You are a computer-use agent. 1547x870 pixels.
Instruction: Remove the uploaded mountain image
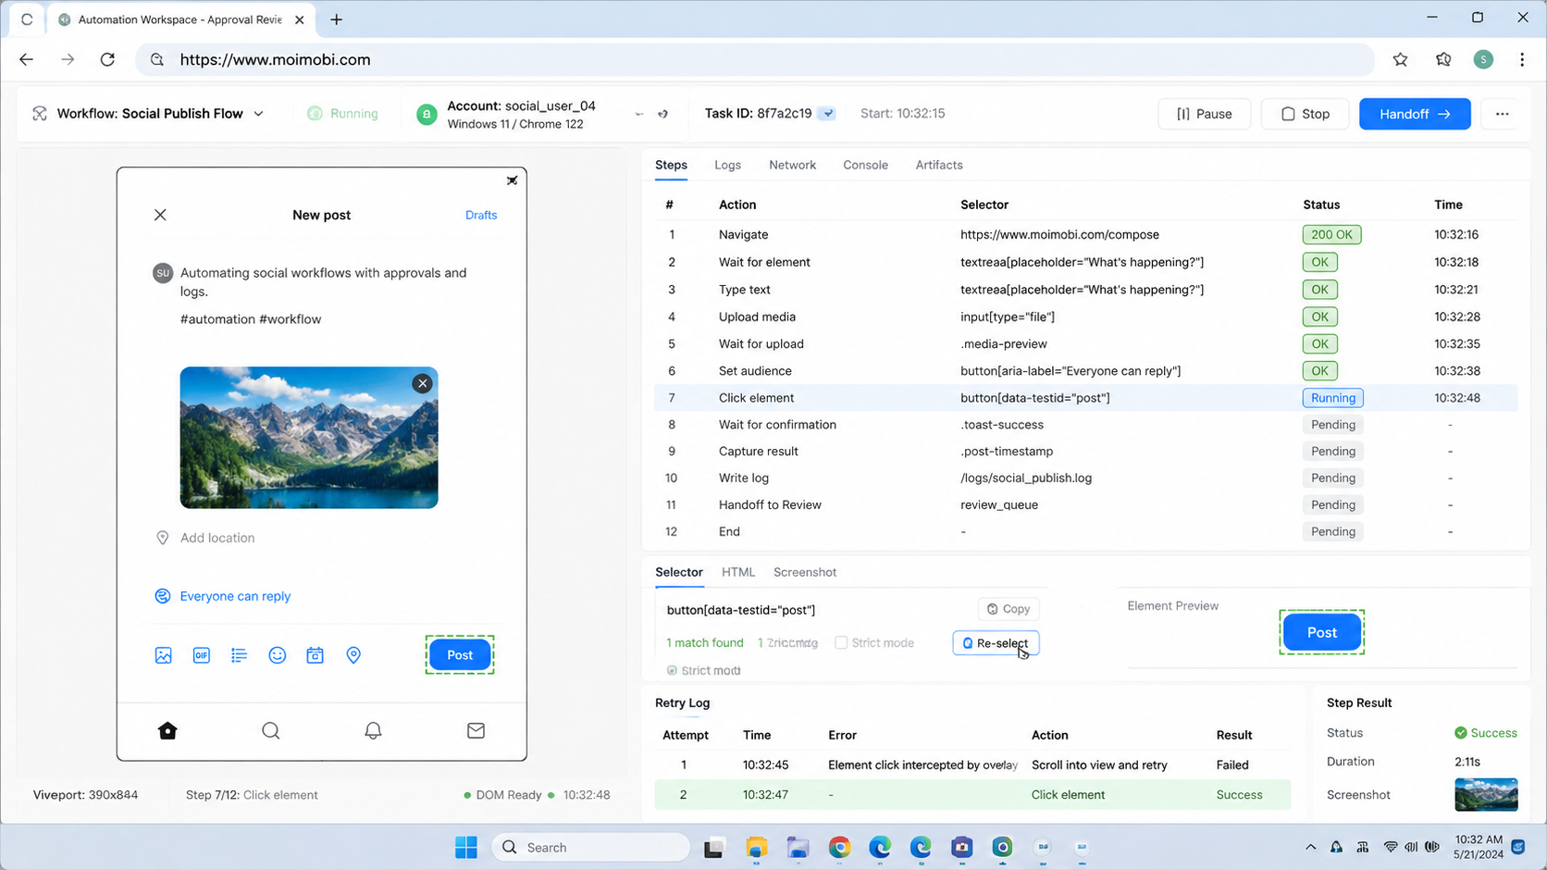click(x=422, y=383)
